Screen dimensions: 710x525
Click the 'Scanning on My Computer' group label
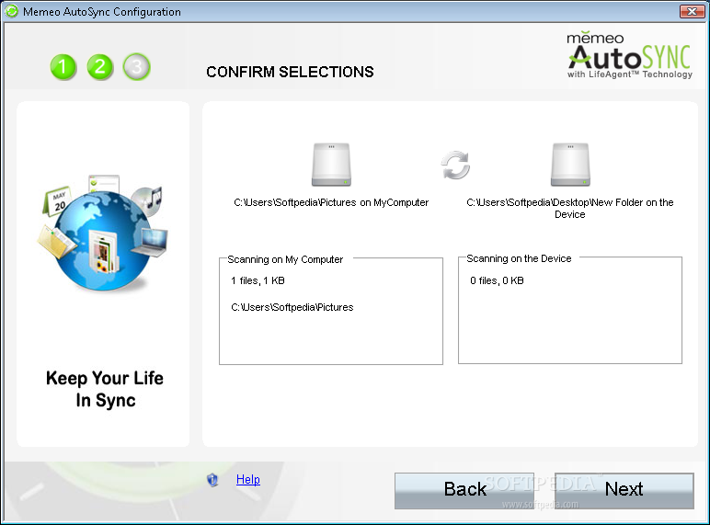coord(285,259)
